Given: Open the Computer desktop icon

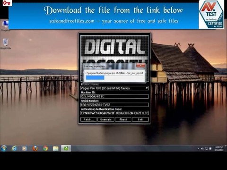Looking at the screenshot, I should coord(5,26).
